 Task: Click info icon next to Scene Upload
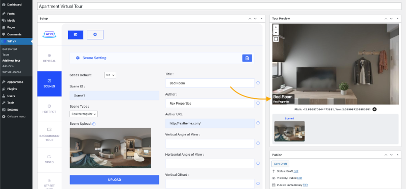point(94,124)
